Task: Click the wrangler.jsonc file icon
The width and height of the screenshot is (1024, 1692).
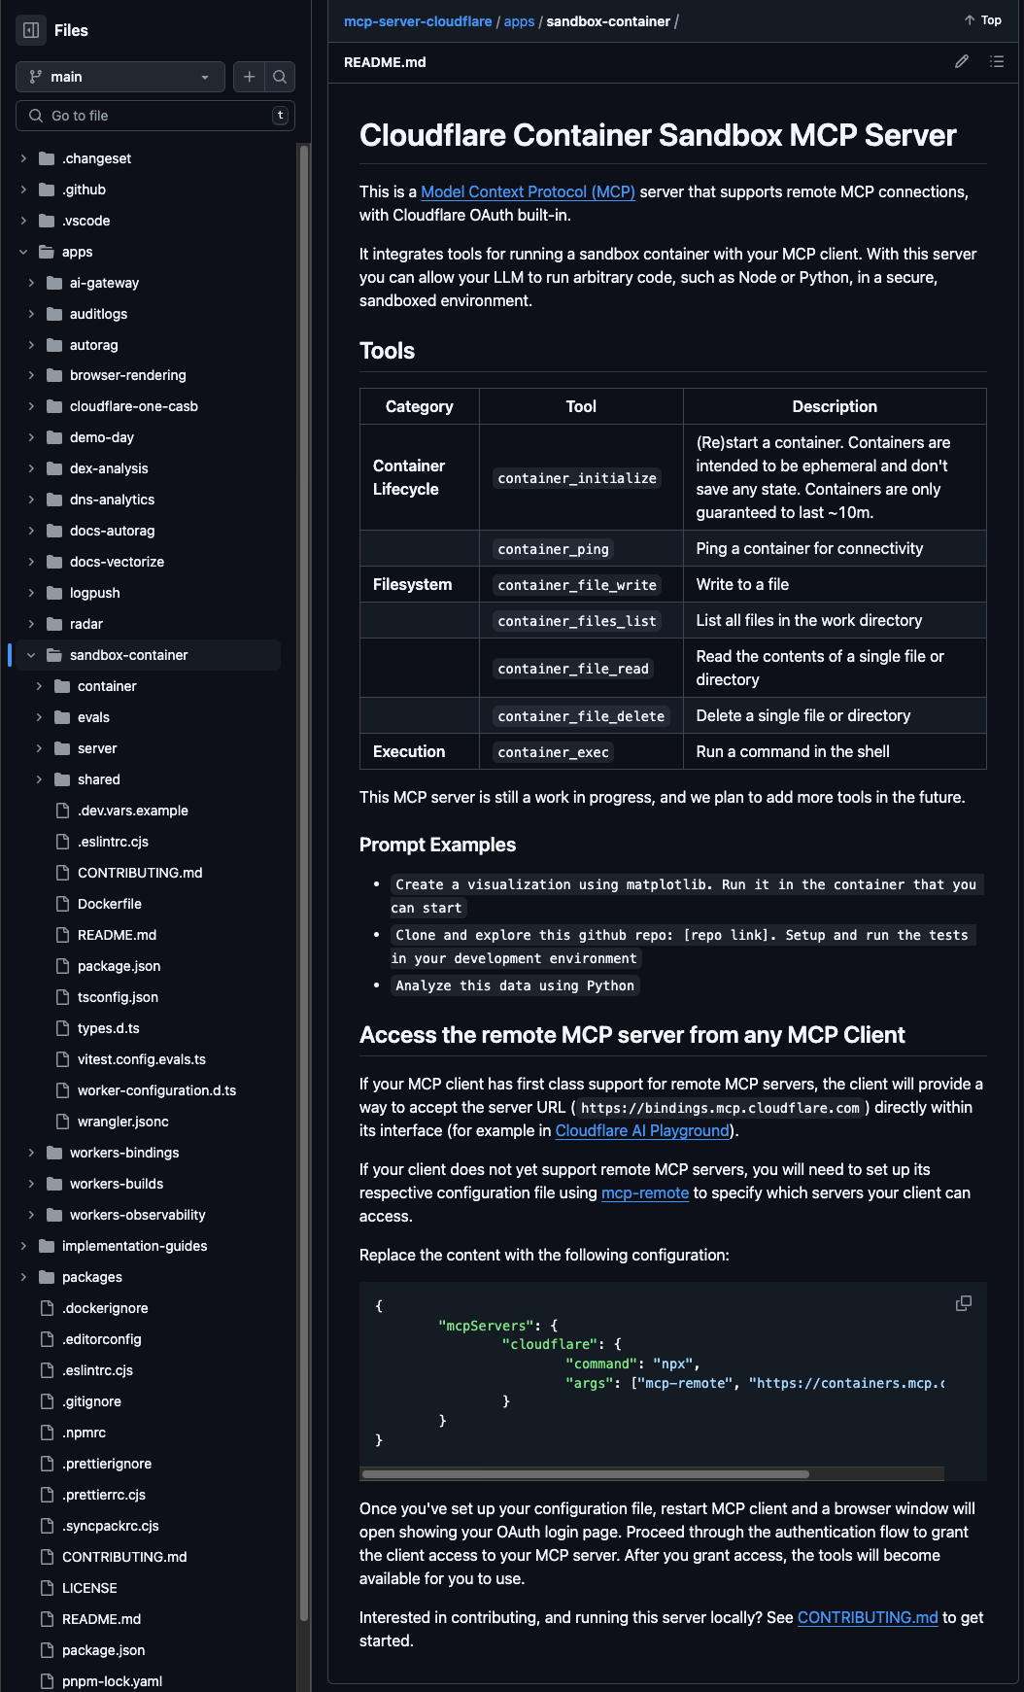Action: pyautogui.click(x=62, y=1122)
